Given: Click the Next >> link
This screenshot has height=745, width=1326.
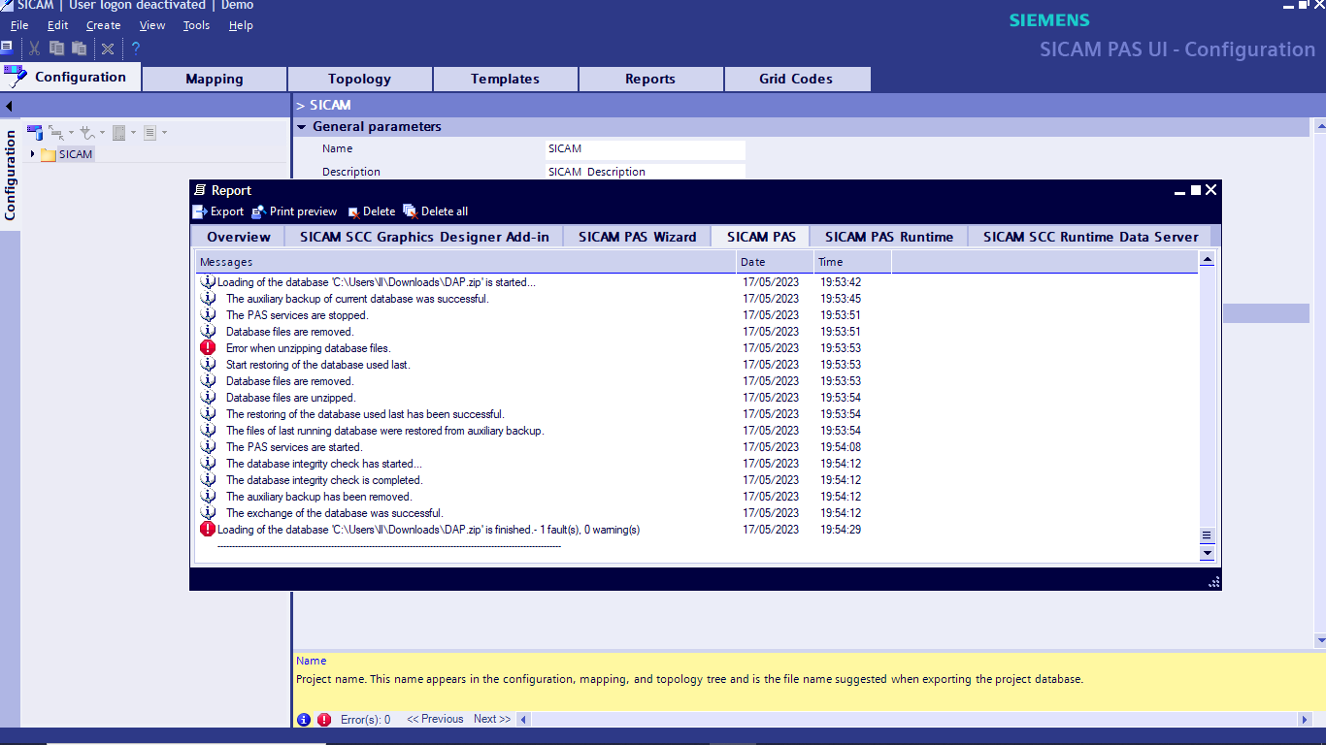Looking at the screenshot, I should click(491, 720).
